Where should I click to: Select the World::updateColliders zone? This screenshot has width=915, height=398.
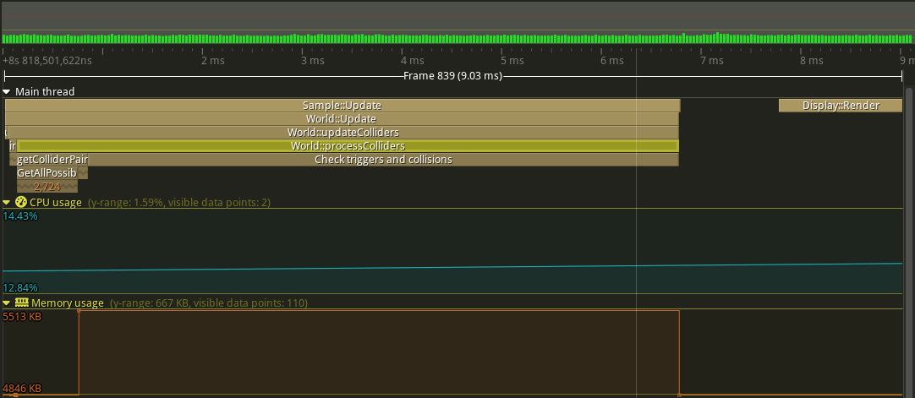343,133
